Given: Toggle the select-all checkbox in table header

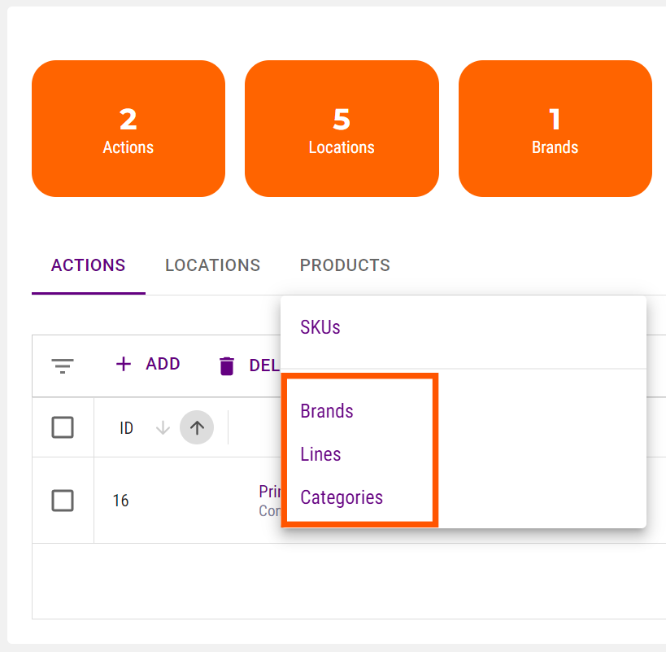Looking at the screenshot, I should 63,427.
